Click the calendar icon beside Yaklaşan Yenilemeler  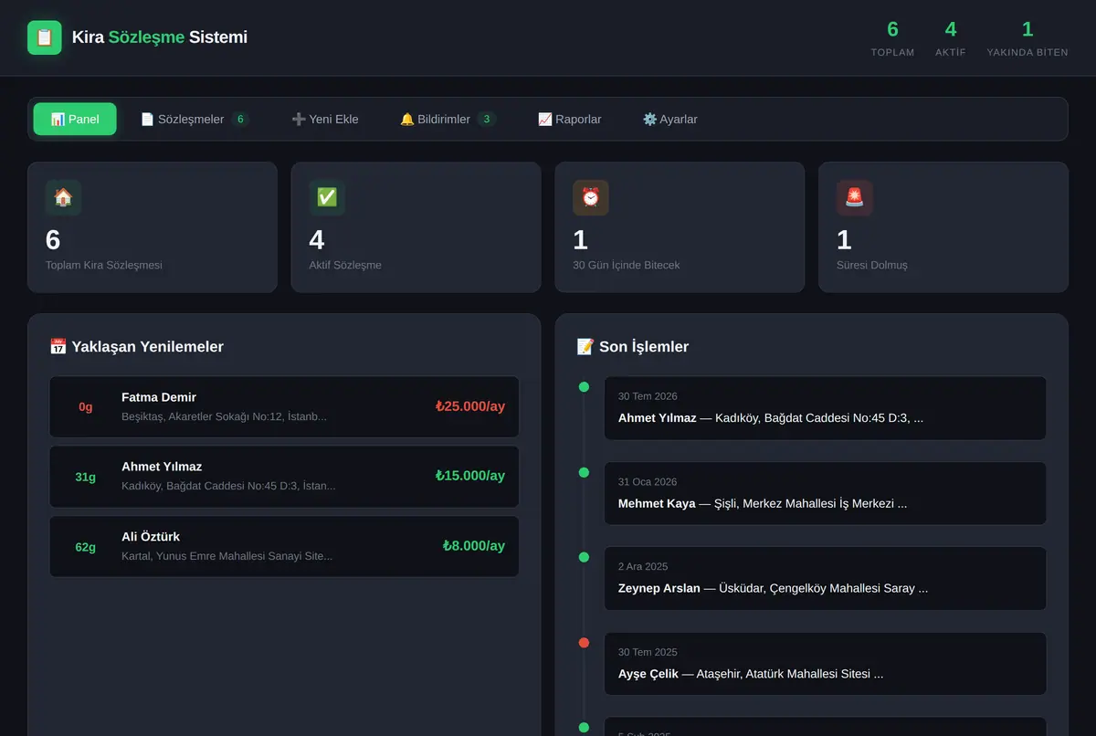58,347
